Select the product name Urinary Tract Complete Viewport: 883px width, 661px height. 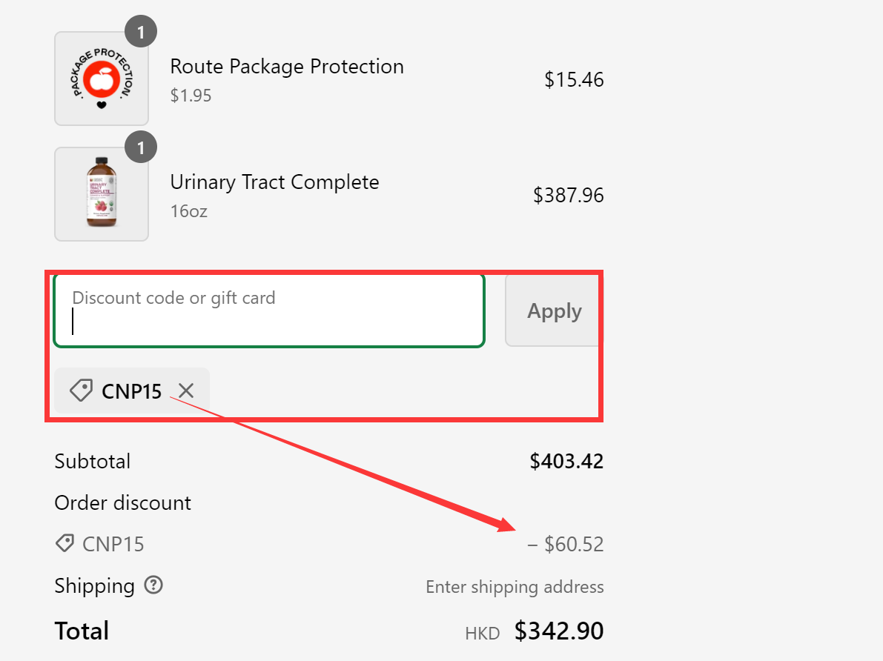[274, 182]
